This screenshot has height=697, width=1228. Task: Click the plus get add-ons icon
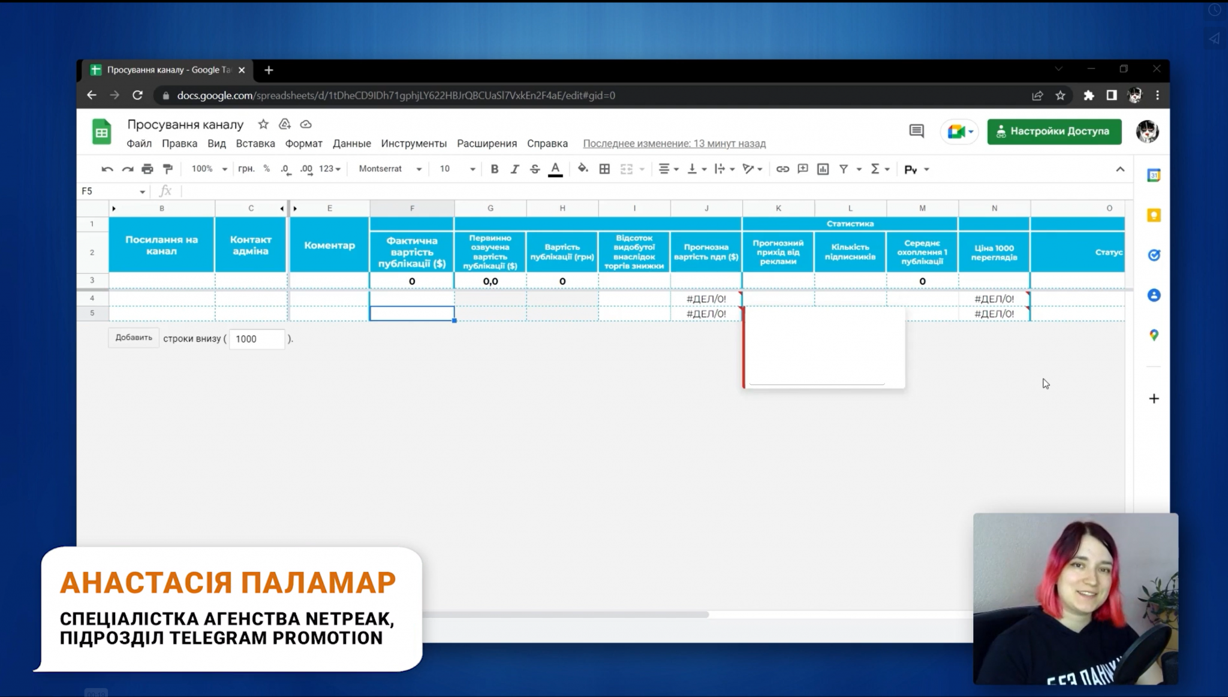1154,399
